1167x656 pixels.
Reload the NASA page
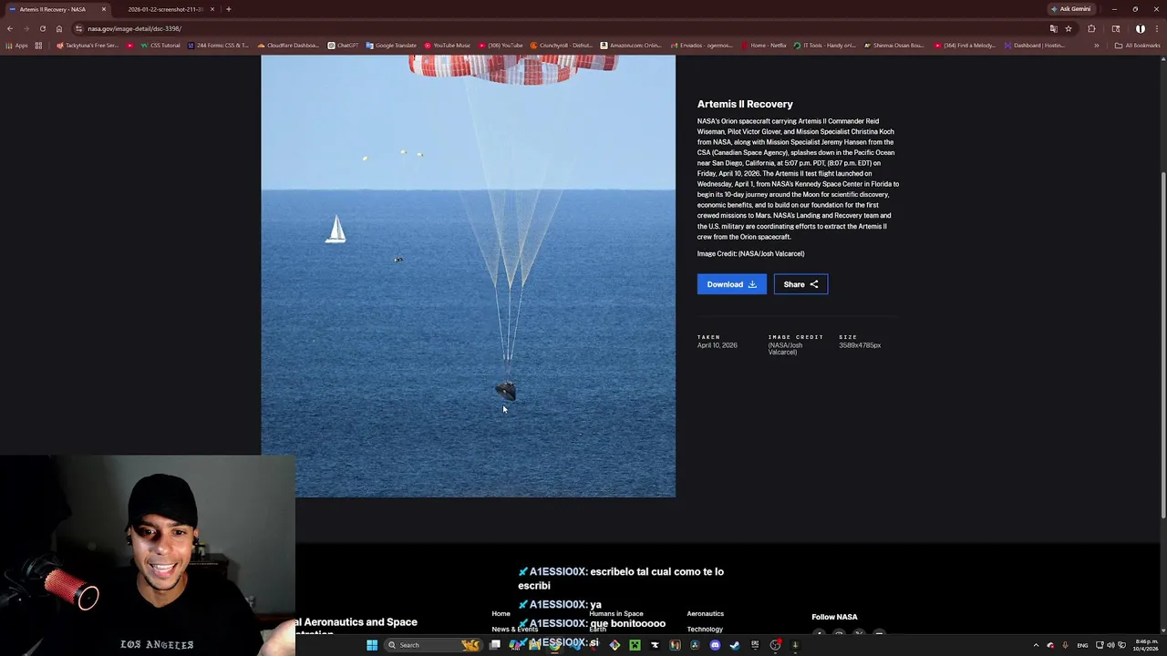click(43, 28)
